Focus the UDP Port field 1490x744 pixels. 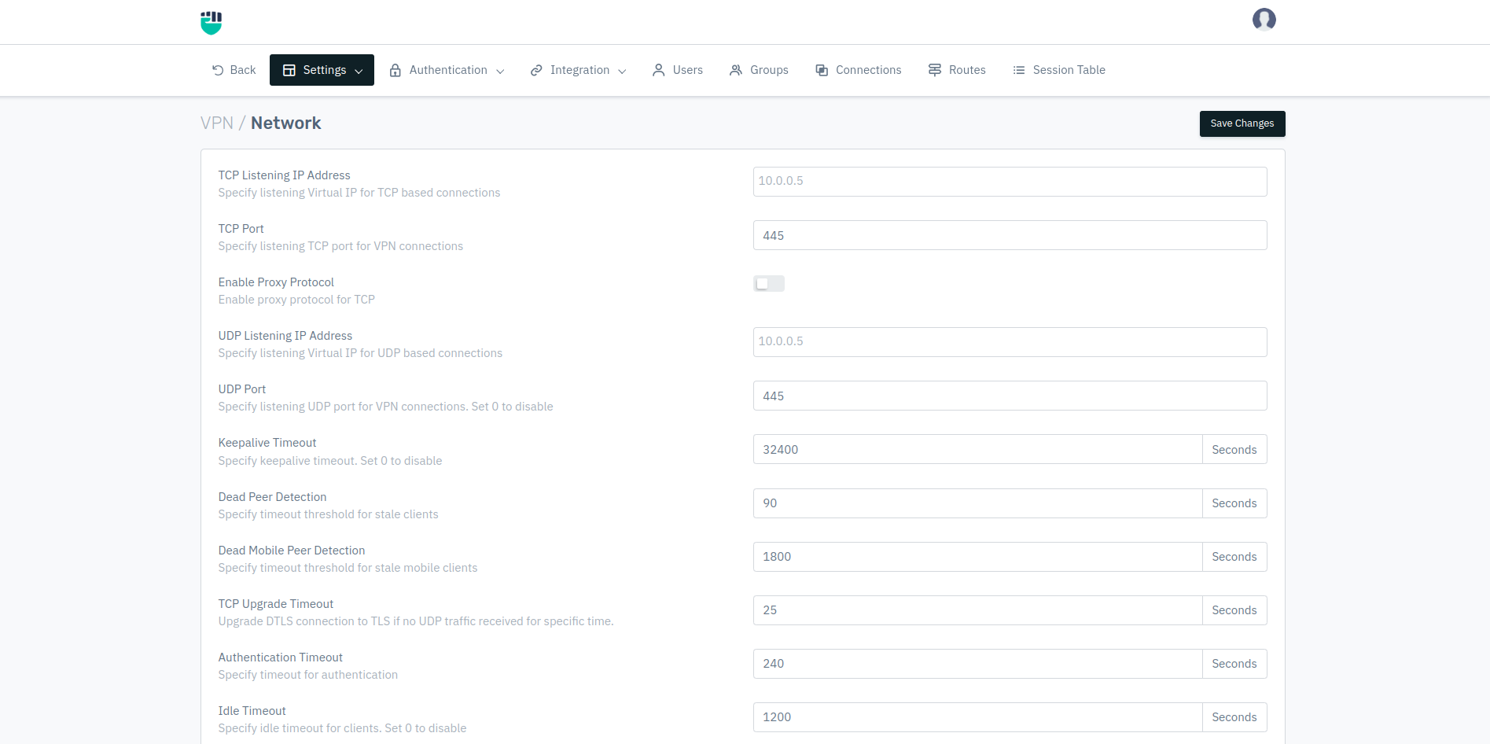[1010, 396]
